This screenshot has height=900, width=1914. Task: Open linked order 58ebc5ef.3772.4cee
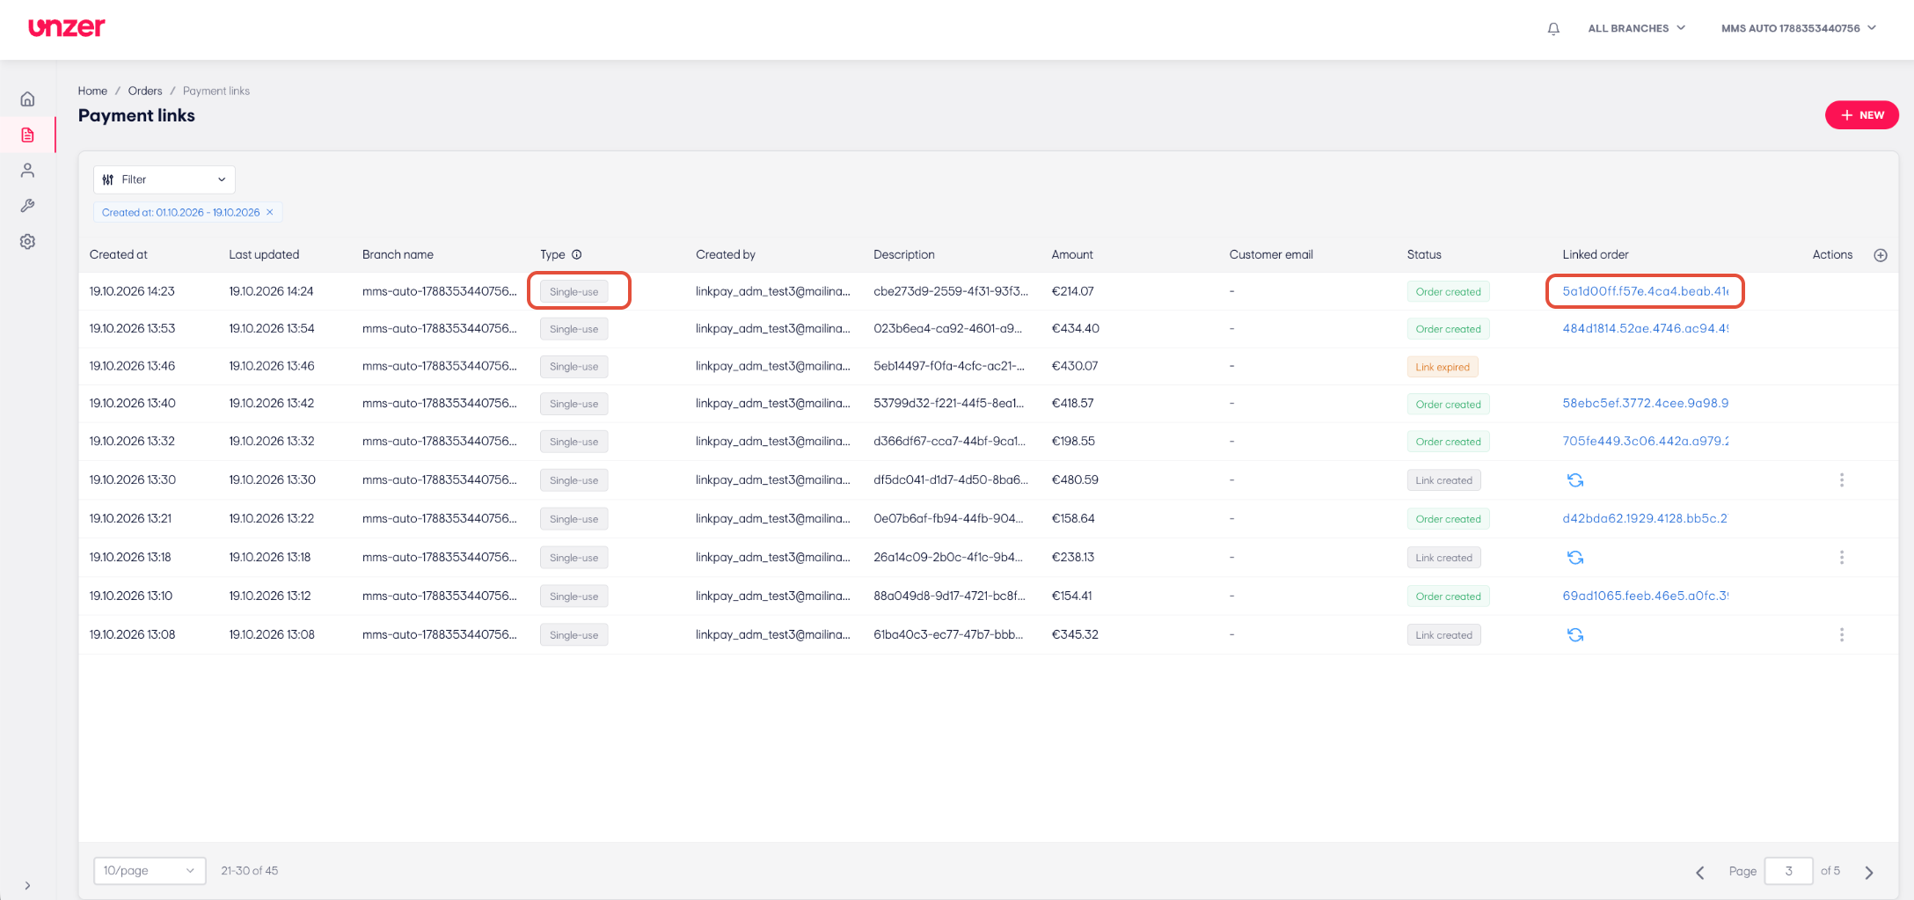pos(1645,403)
